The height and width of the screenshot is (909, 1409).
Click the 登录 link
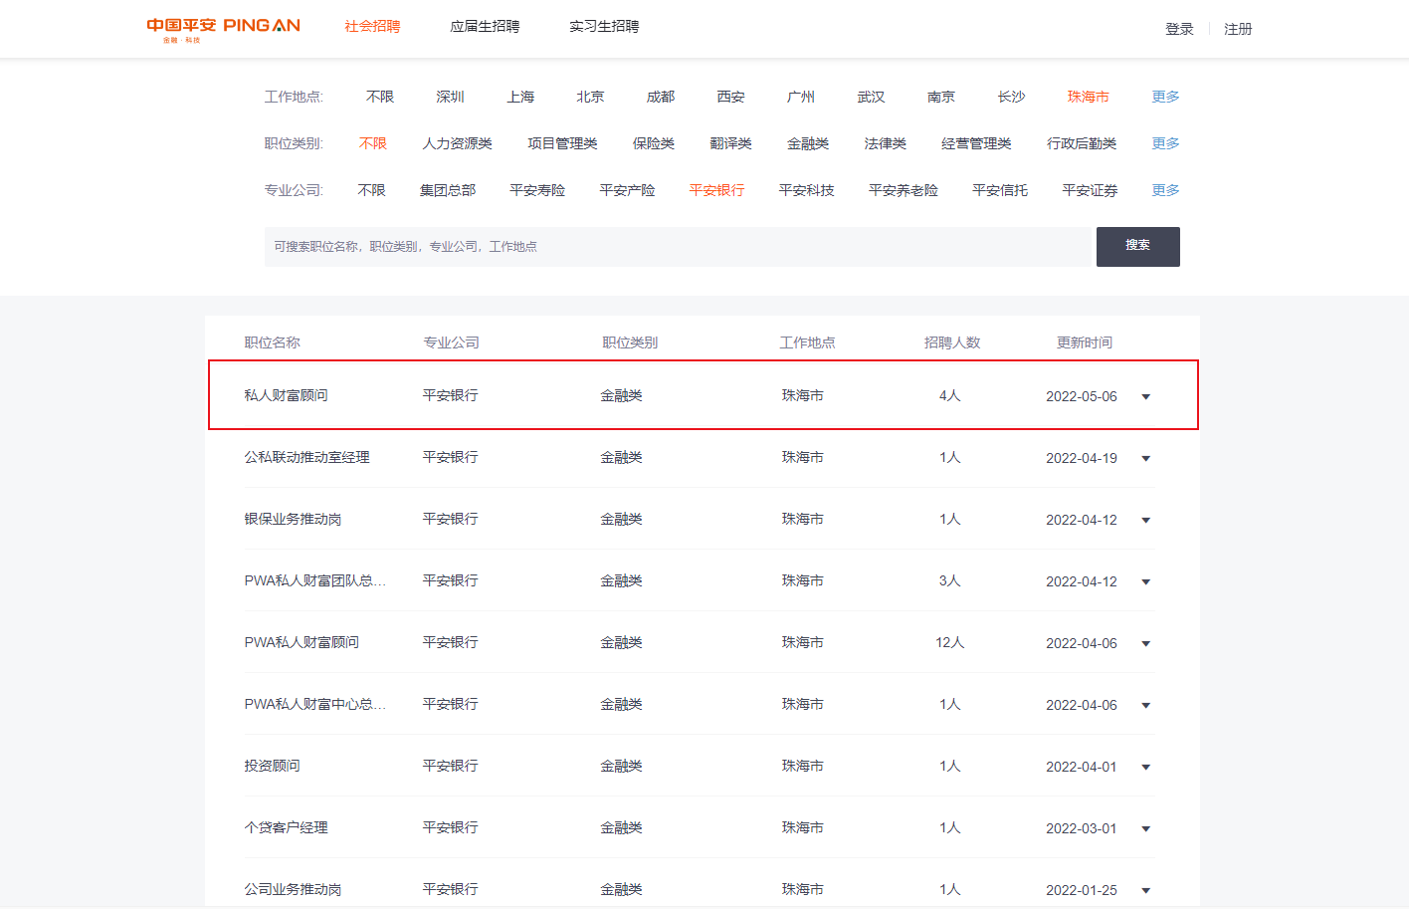click(x=1179, y=29)
